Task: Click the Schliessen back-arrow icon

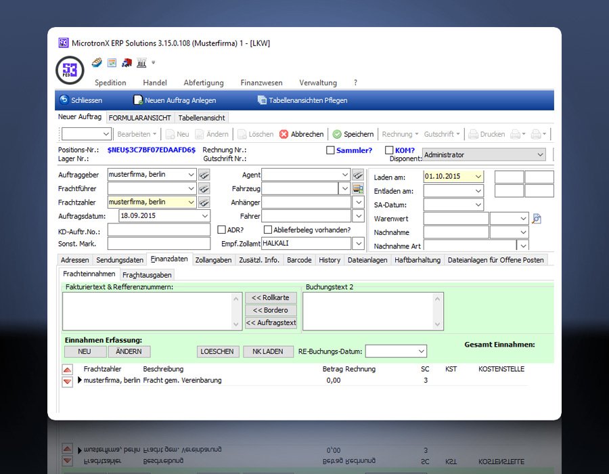Action: (64, 100)
